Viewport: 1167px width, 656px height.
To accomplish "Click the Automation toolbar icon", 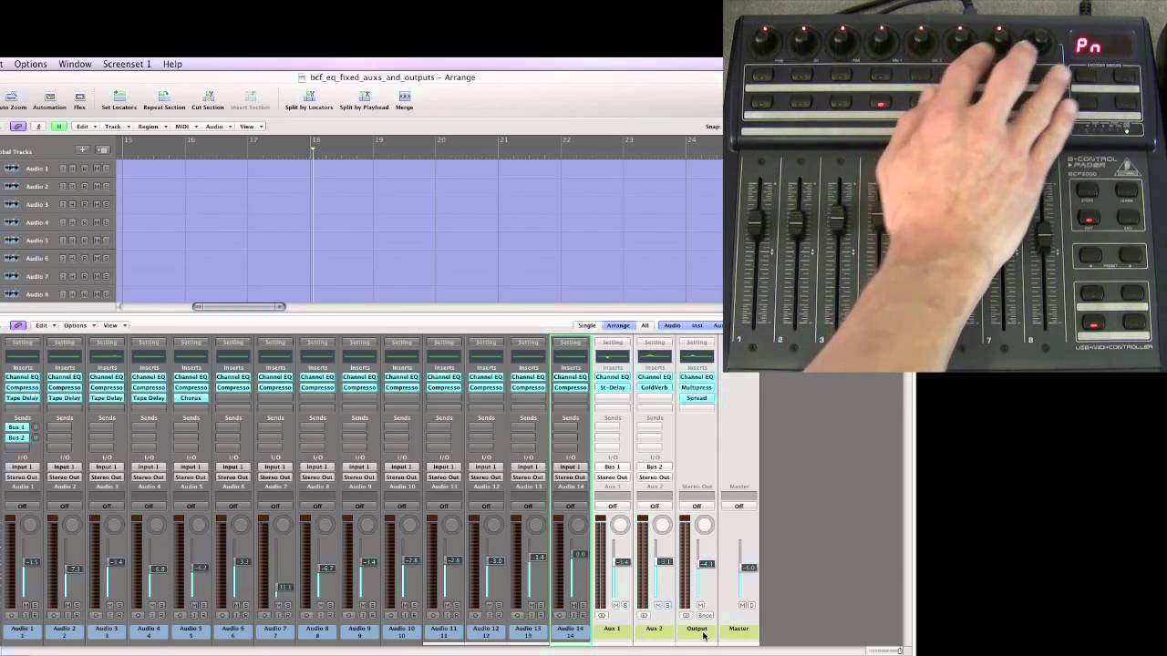I will click(49, 96).
